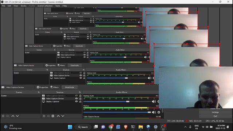Open OBS Settings button
The width and height of the screenshot is (233, 131).
pyautogui.click(x=215, y=112)
